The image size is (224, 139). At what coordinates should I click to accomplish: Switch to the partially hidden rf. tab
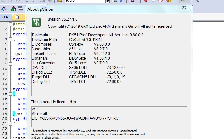click(20, 17)
